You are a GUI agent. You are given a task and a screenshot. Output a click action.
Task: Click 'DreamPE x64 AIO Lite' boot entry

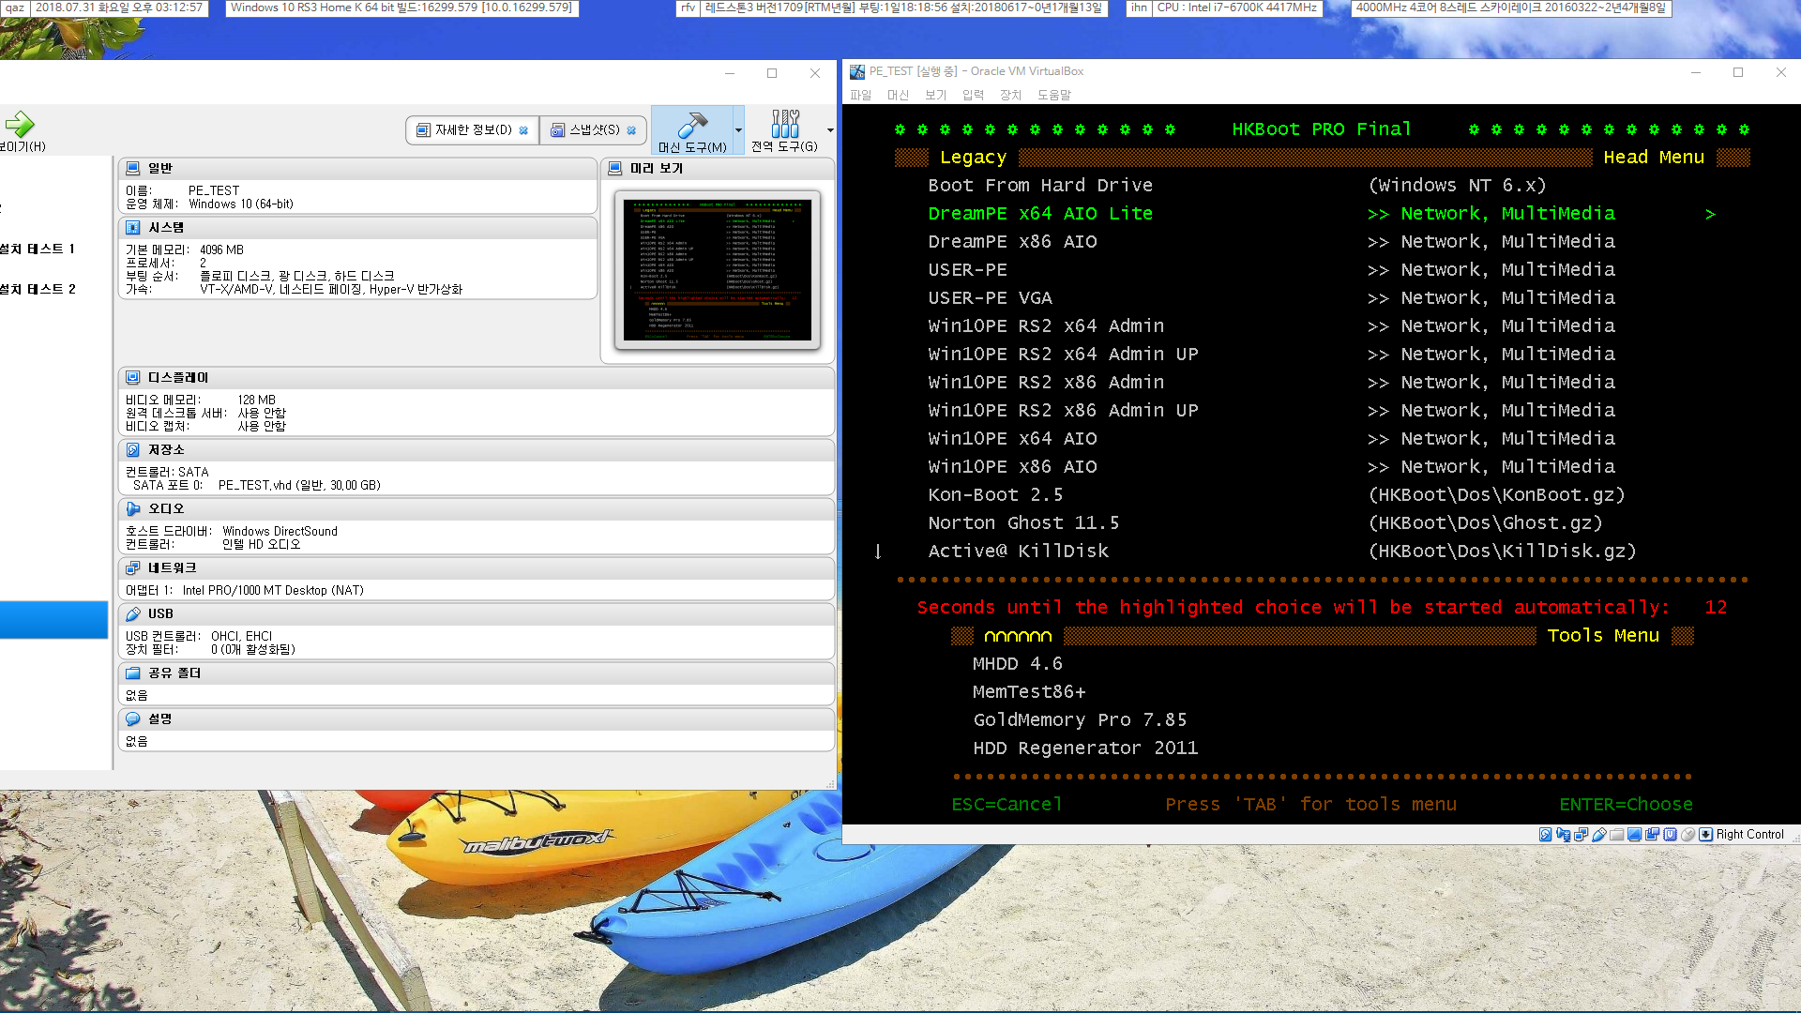coord(1040,213)
